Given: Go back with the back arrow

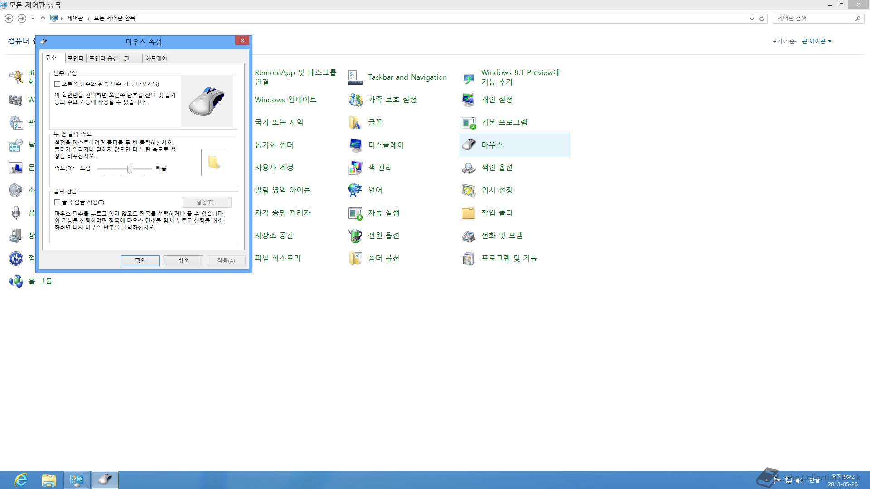Looking at the screenshot, I should tap(9, 19).
